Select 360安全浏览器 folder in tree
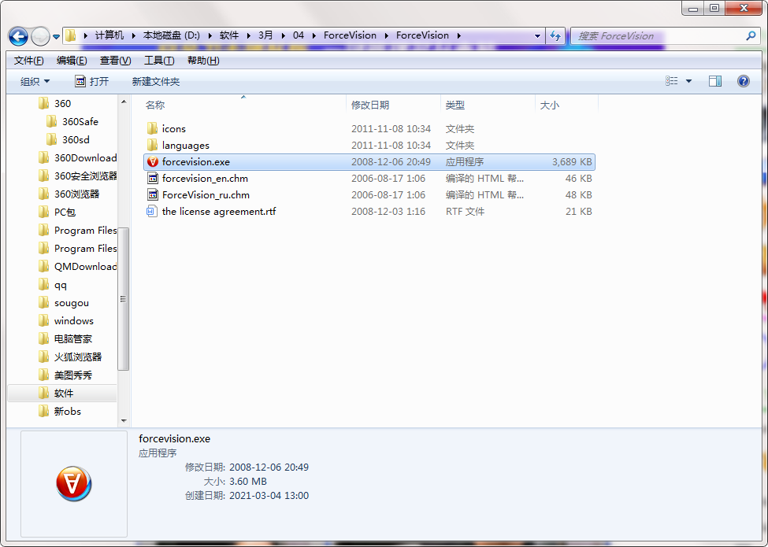 (x=77, y=176)
